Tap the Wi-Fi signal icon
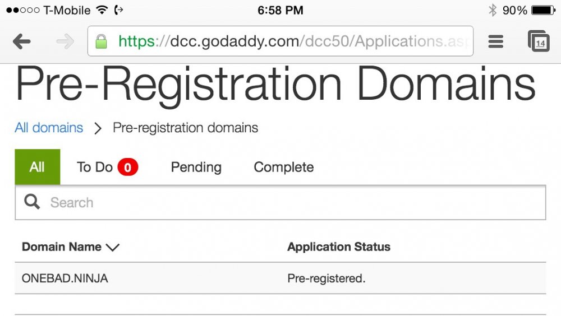Screen dimensions: 561x316 [x=102, y=10]
